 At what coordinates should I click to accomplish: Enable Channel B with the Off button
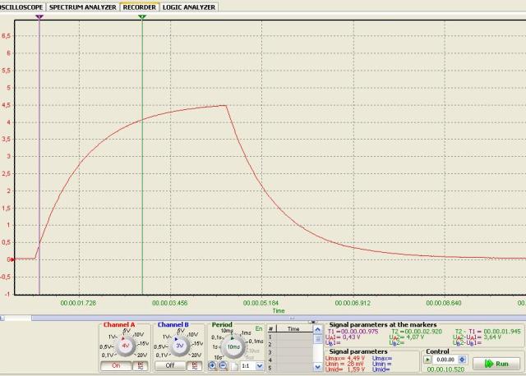(x=169, y=365)
